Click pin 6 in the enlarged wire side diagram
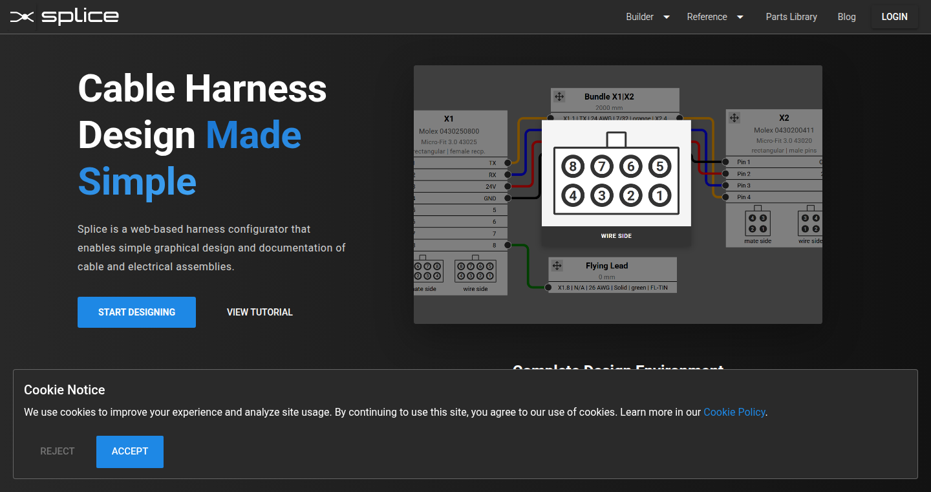Screen dimensions: 931x492 [x=630, y=167]
